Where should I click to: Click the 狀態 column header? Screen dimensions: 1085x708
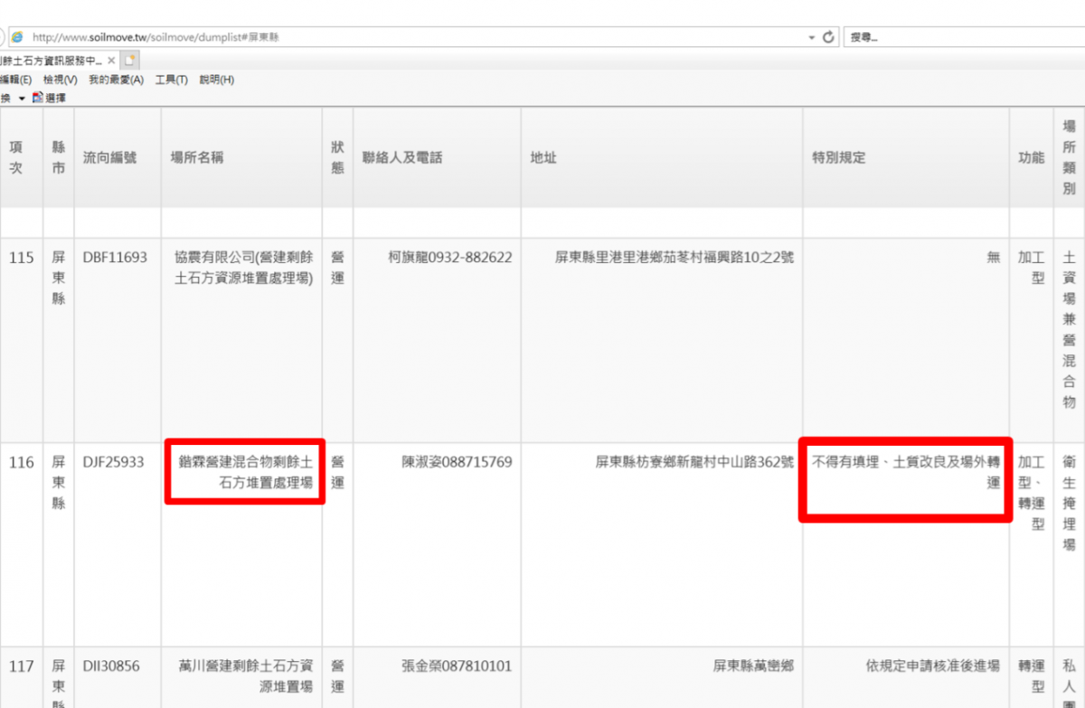click(337, 157)
